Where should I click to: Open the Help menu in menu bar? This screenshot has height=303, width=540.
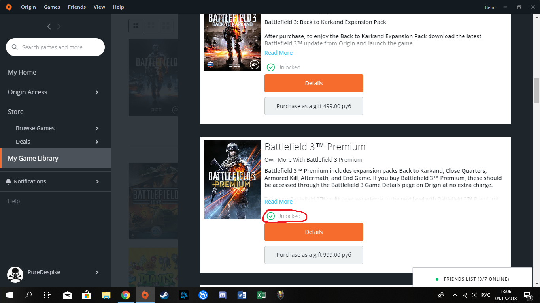pyautogui.click(x=118, y=7)
